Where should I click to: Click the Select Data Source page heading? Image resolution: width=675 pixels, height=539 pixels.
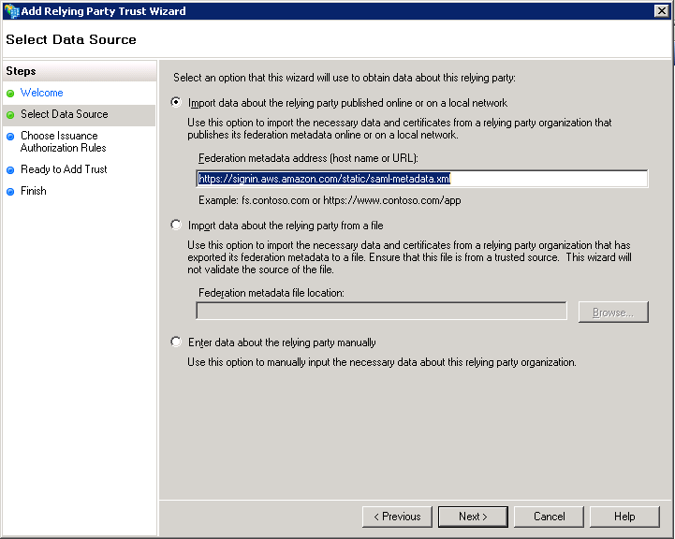click(71, 39)
